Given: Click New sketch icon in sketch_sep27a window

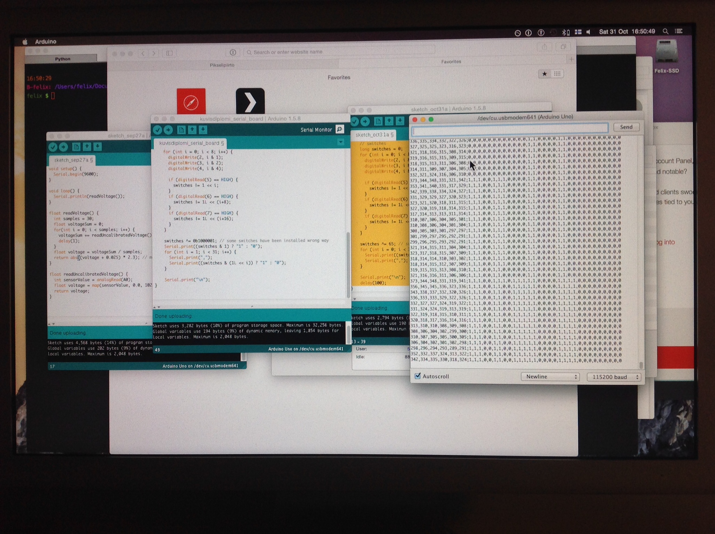Looking at the screenshot, I should (x=76, y=147).
